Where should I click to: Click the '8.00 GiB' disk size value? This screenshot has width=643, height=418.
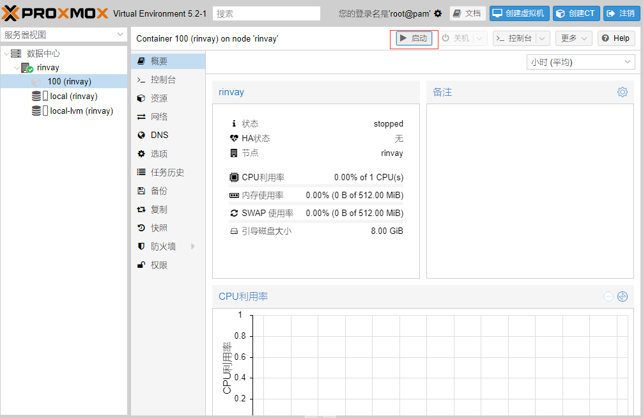click(x=387, y=231)
